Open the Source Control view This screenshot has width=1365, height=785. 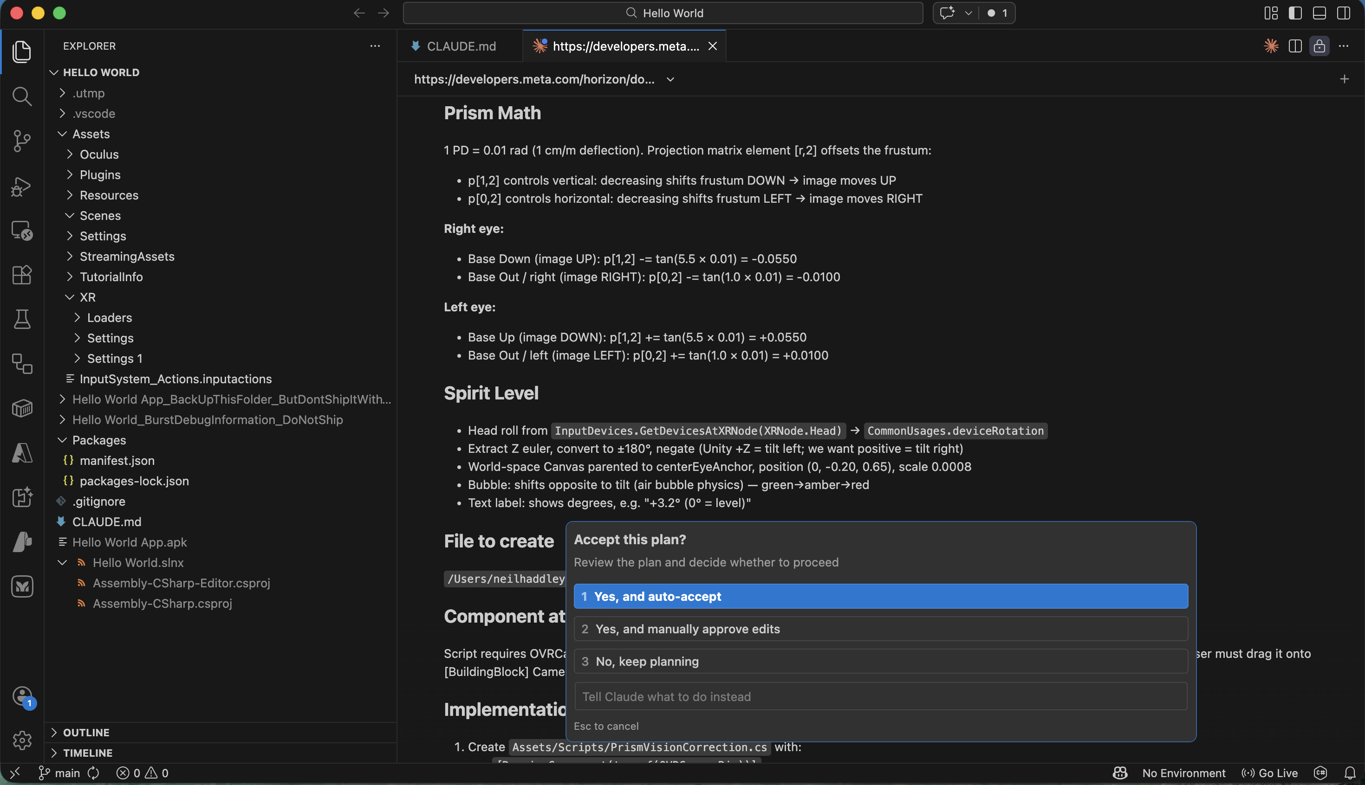point(22,141)
